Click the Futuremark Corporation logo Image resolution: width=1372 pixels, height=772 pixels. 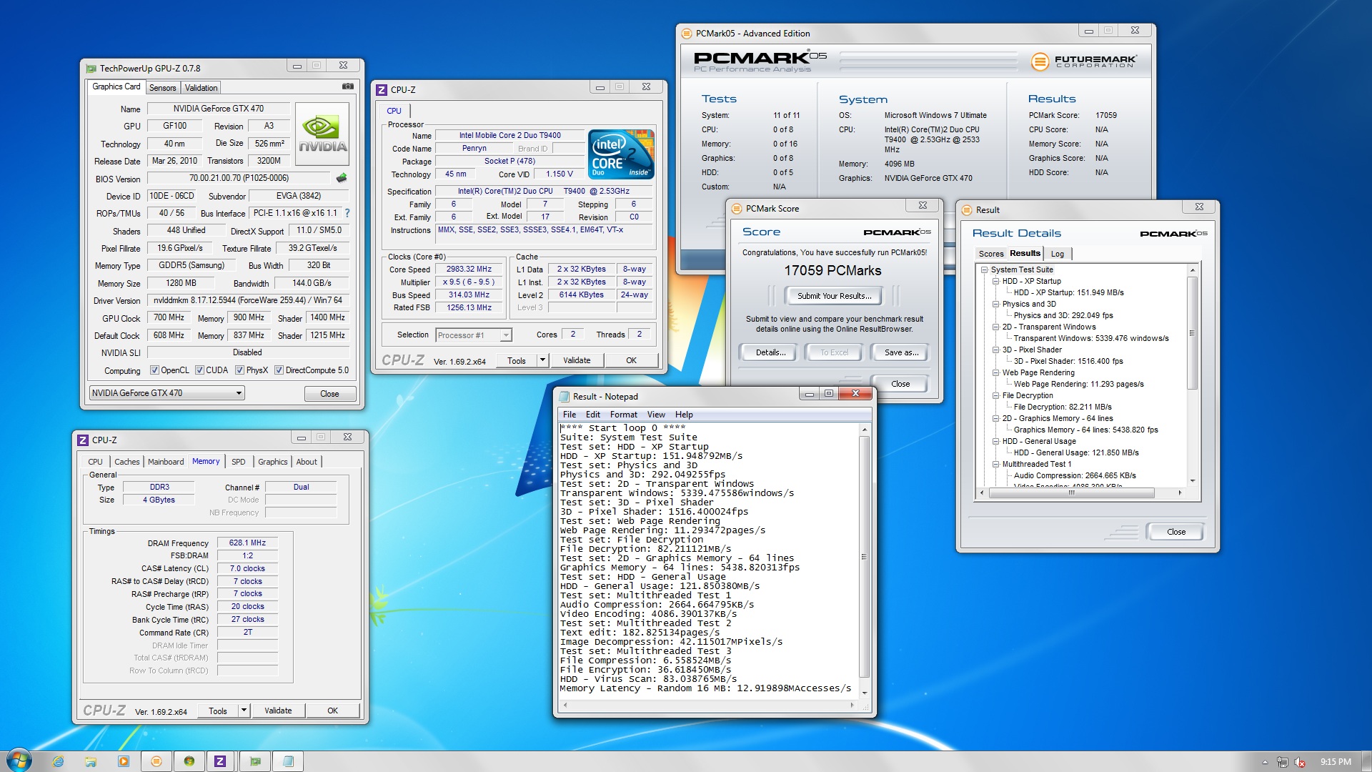click(x=1083, y=61)
